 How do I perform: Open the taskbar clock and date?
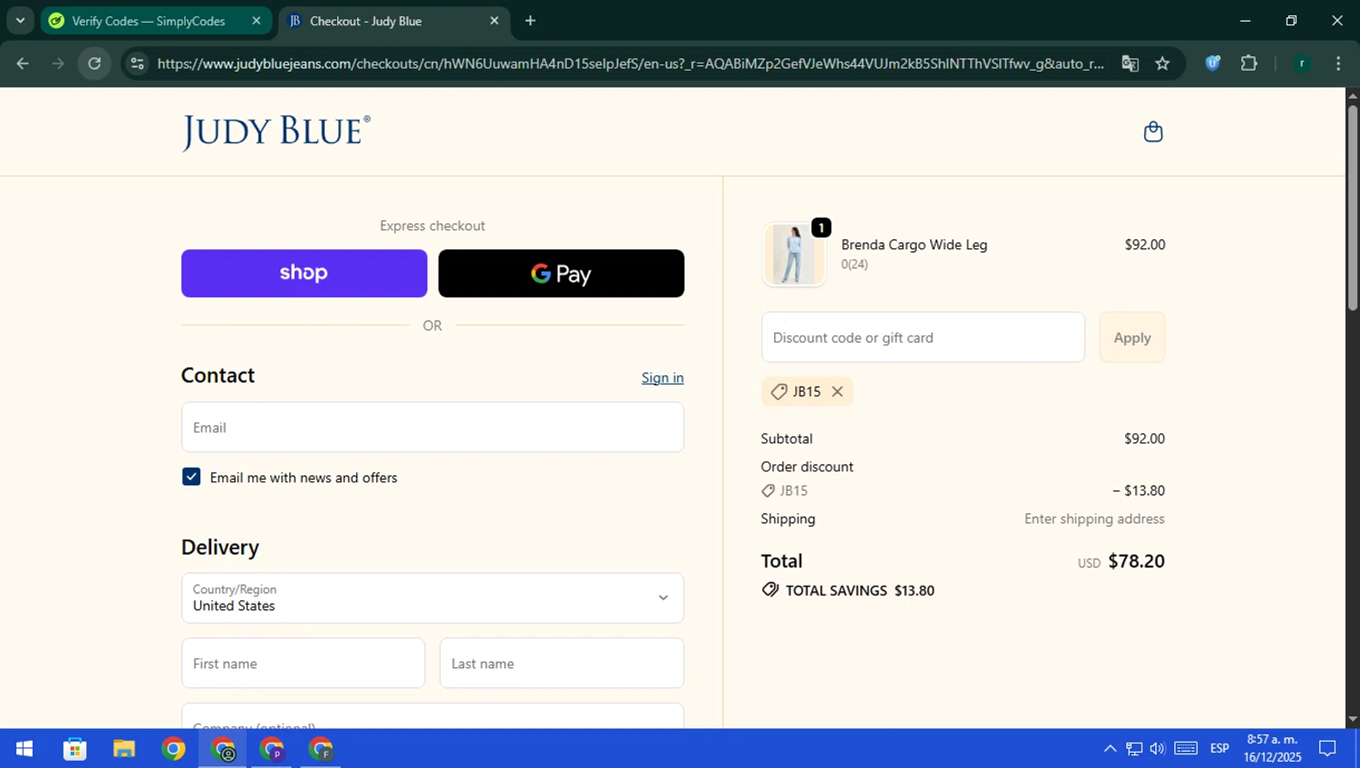point(1272,748)
